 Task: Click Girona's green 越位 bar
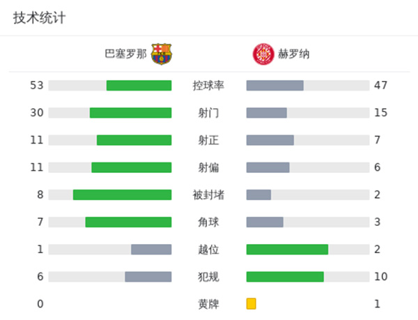(x=287, y=250)
